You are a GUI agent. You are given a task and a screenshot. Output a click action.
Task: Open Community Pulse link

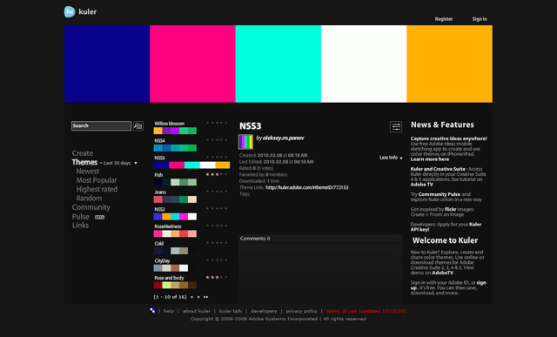pyautogui.click(x=440, y=194)
